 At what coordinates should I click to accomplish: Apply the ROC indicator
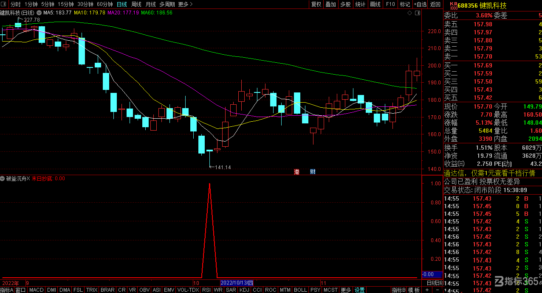(x=270, y=290)
